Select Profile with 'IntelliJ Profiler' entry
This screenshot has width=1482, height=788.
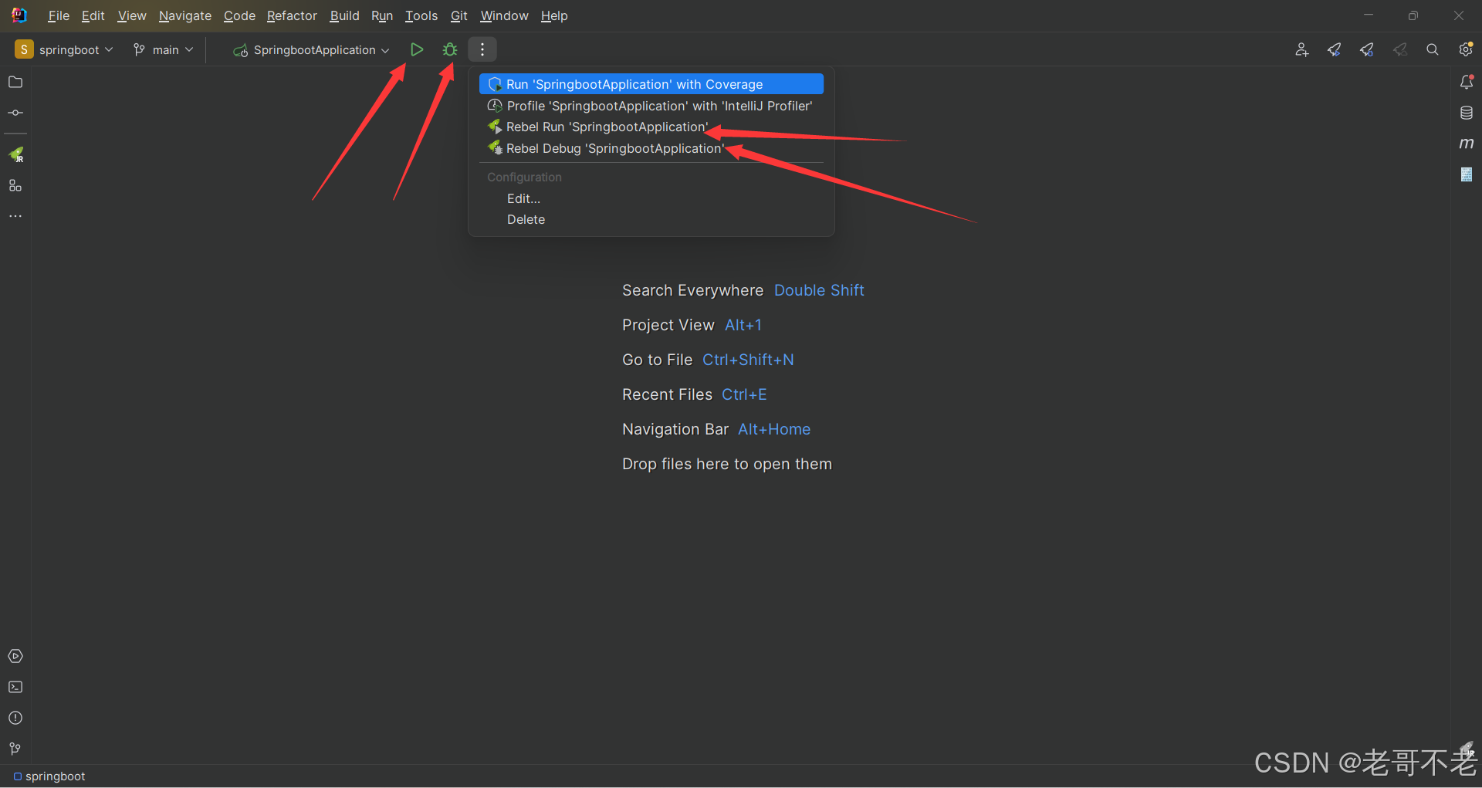[651, 106]
